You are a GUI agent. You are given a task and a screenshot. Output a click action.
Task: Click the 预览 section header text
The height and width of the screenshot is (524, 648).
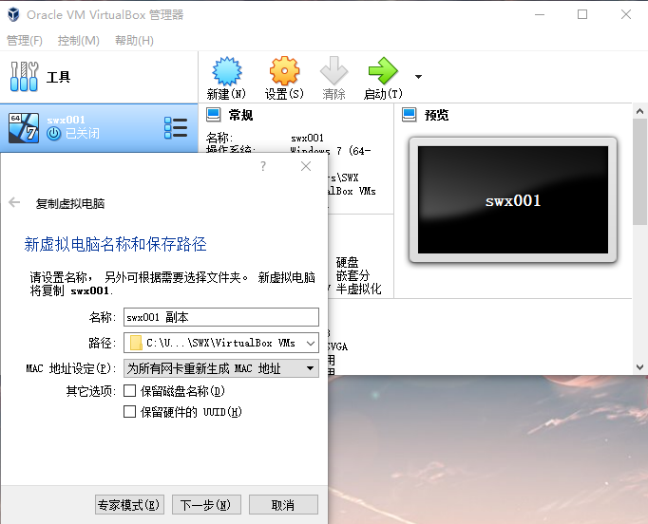pyautogui.click(x=437, y=115)
